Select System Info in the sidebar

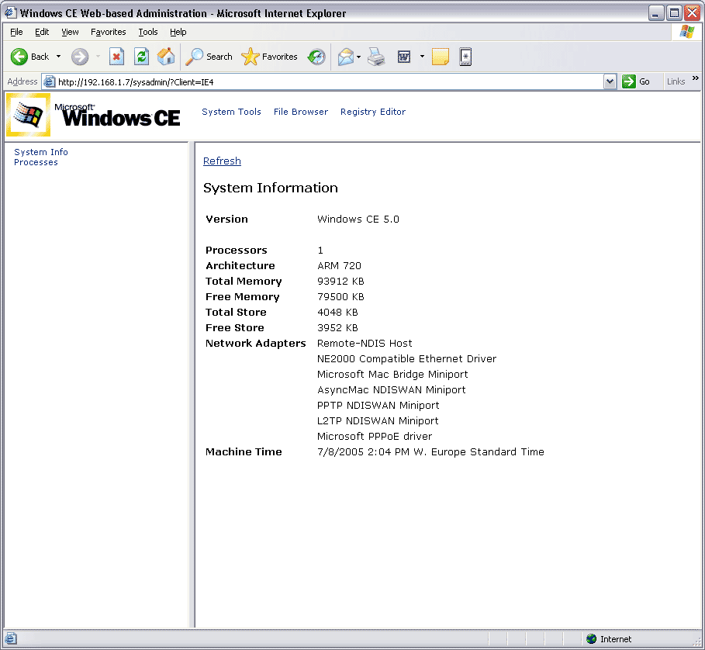tap(41, 152)
